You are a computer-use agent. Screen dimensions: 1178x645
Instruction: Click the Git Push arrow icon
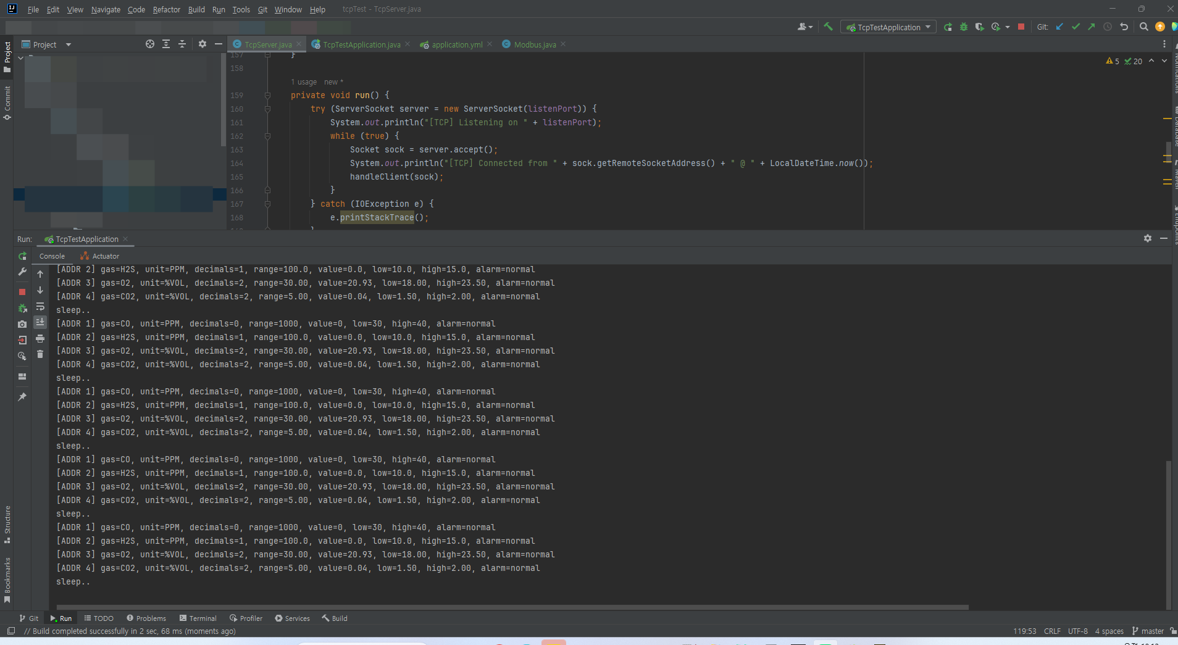pos(1092,27)
